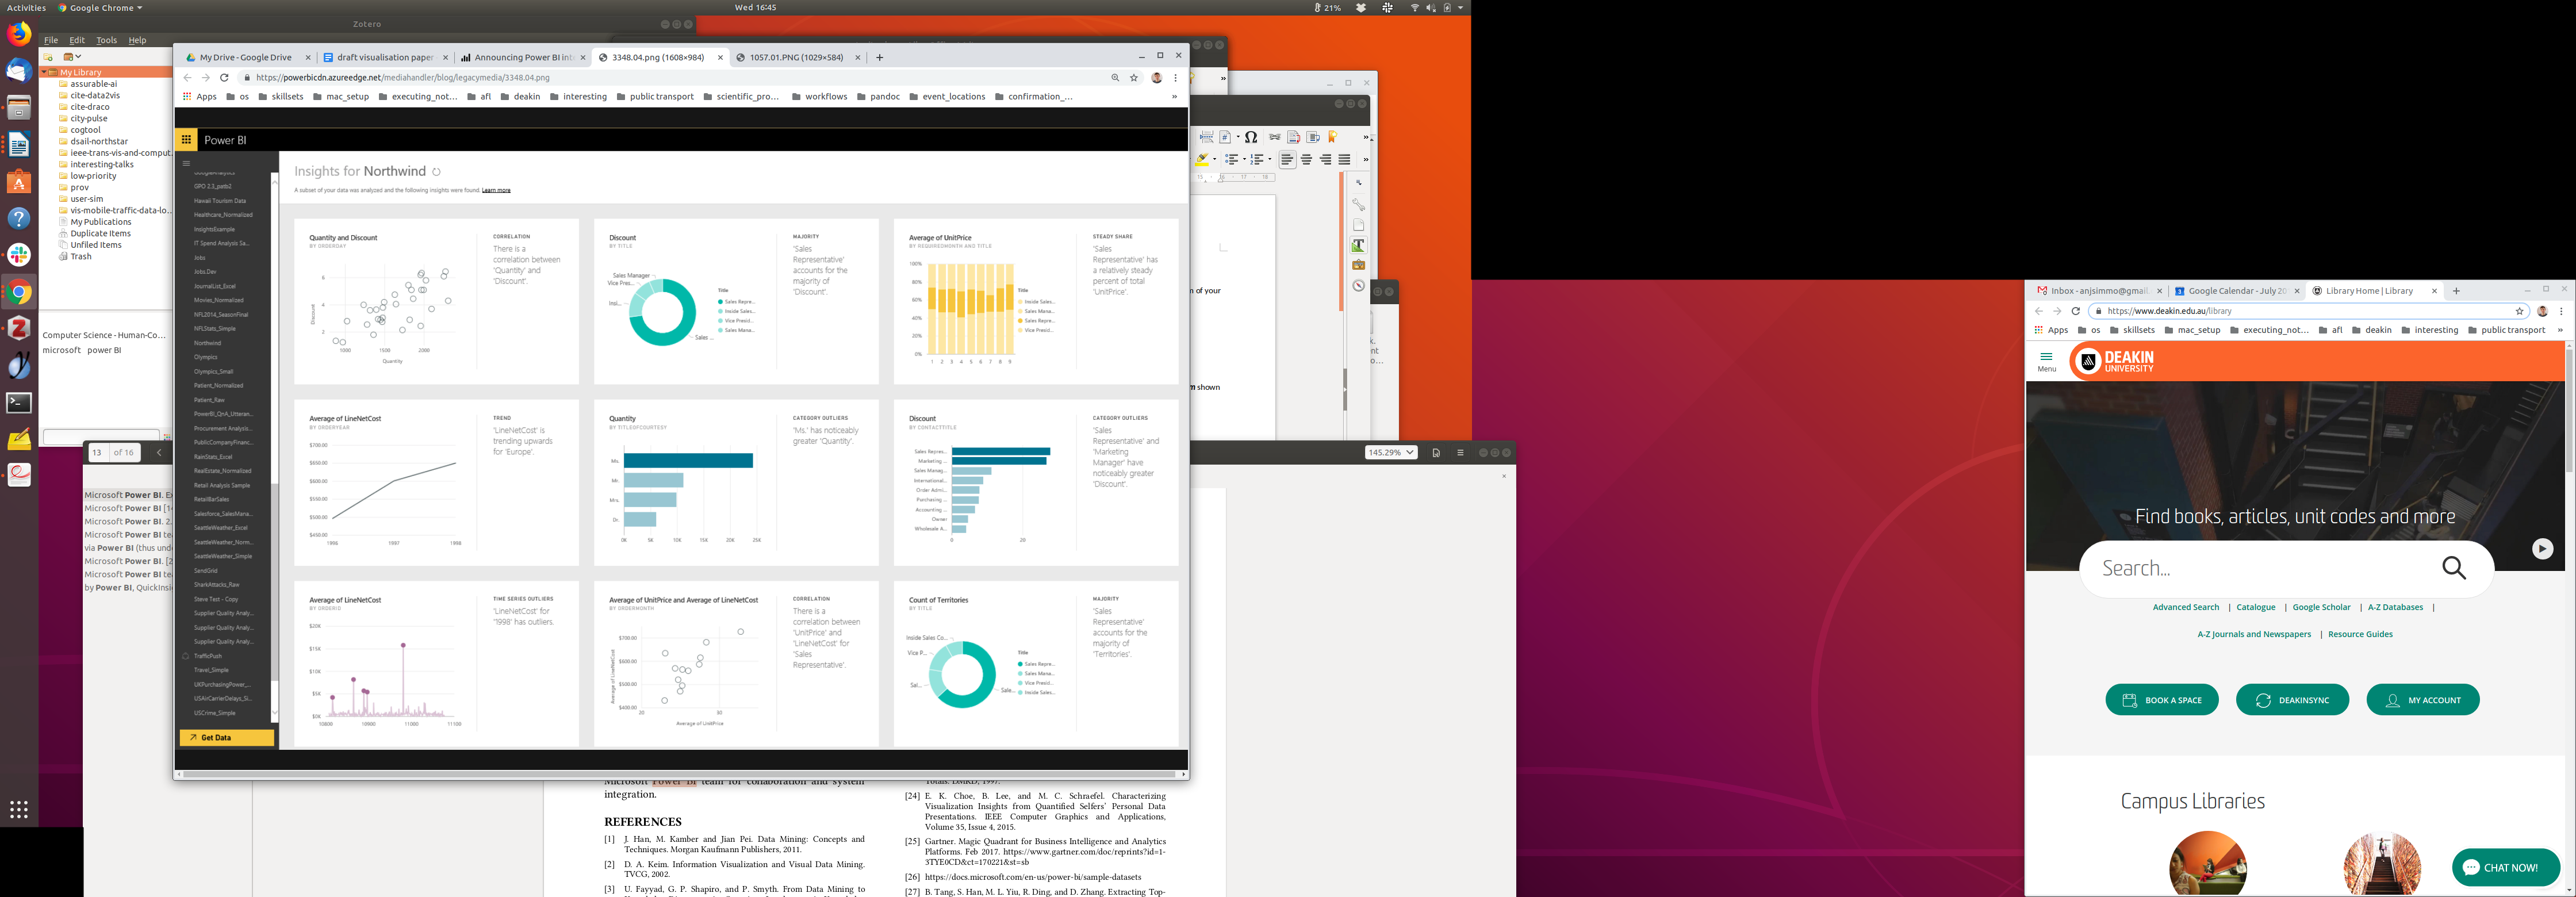This screenshot has height=897, width=2576.
Task: Toggle Writer sidebar Styles panel
Action: coord(1358,245)
